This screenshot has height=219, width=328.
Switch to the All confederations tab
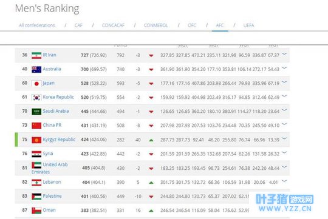point(37,25)
